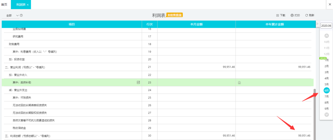The height and width of the screenshot is (140, 333).
Task: Collapse the period side panel chevron
Action: (x=317, y=24)
